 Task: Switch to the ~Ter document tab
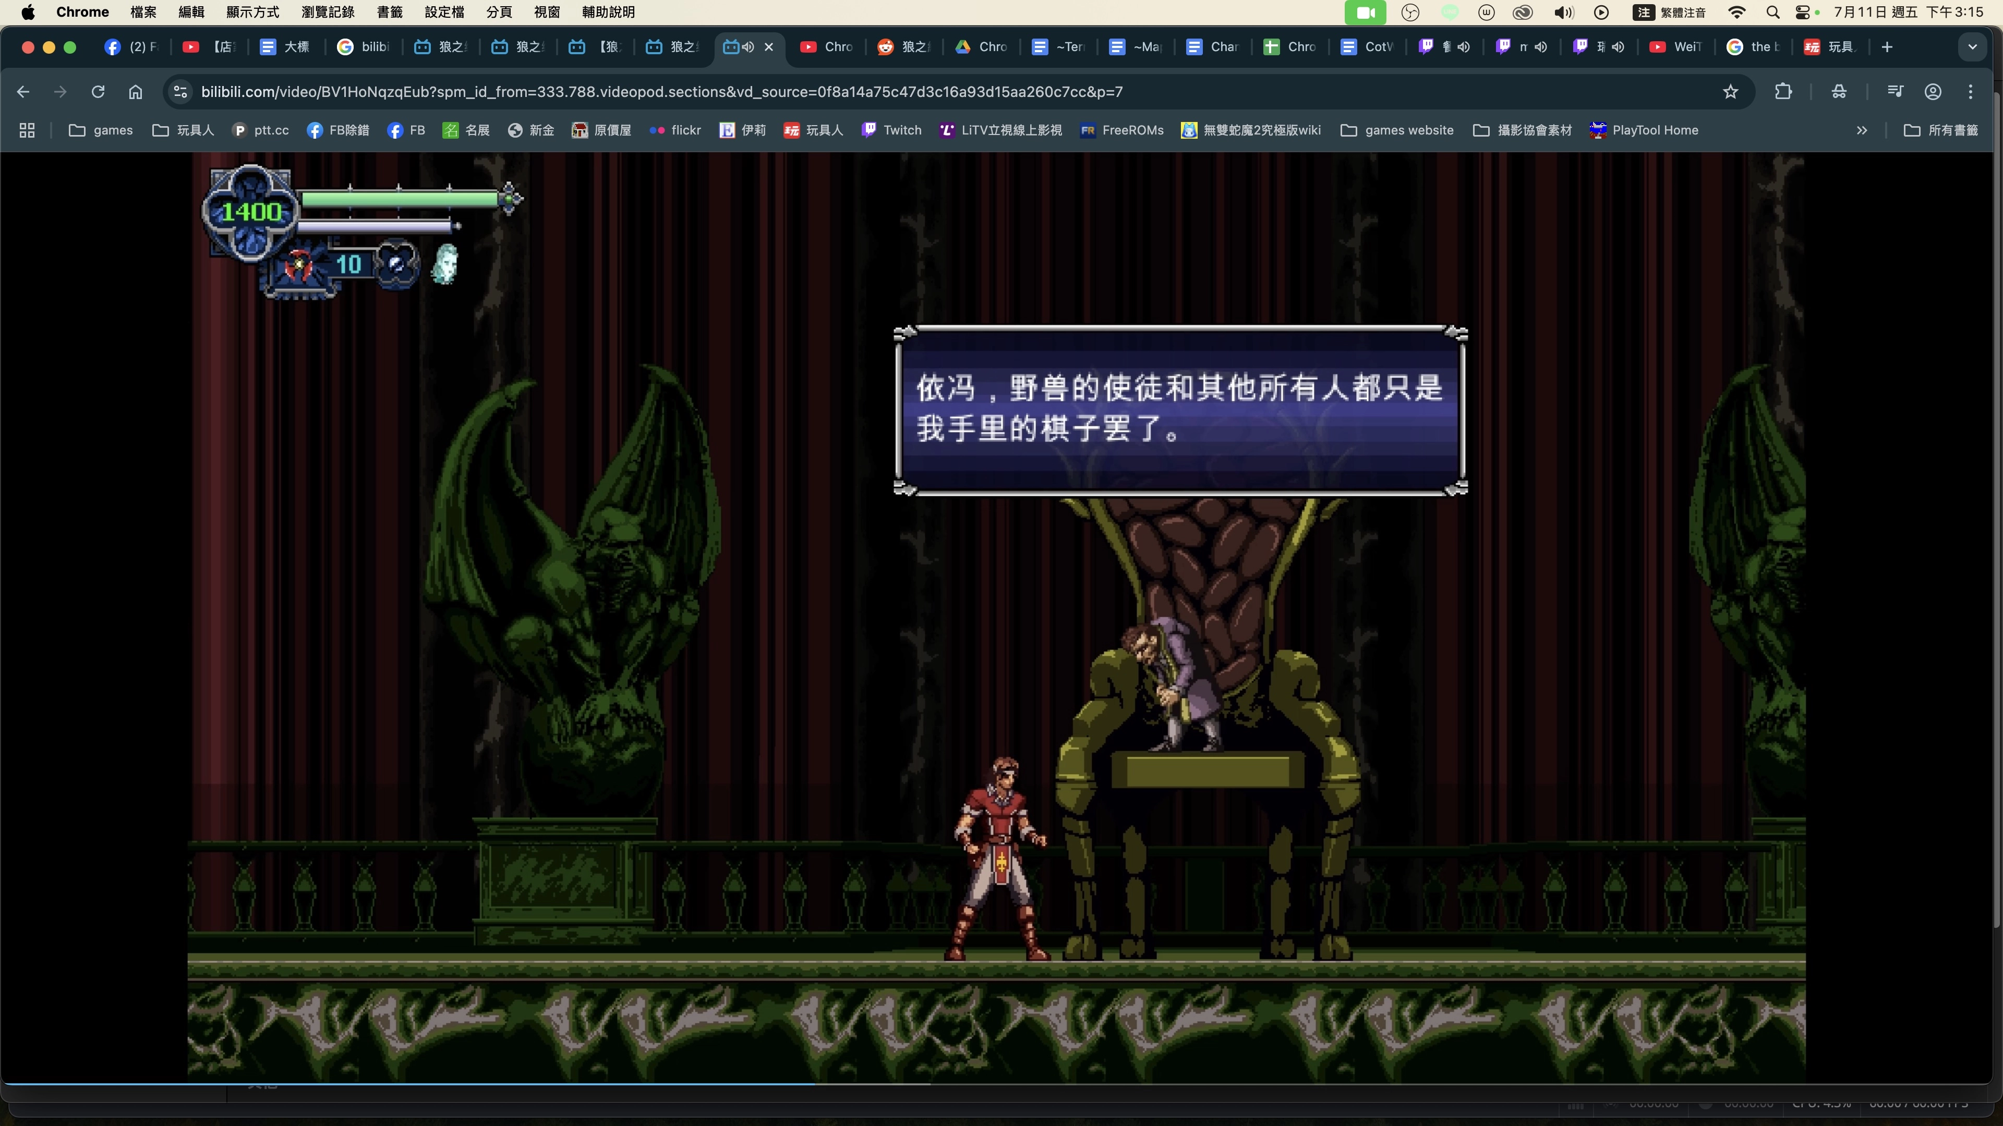pos(1058,46)
